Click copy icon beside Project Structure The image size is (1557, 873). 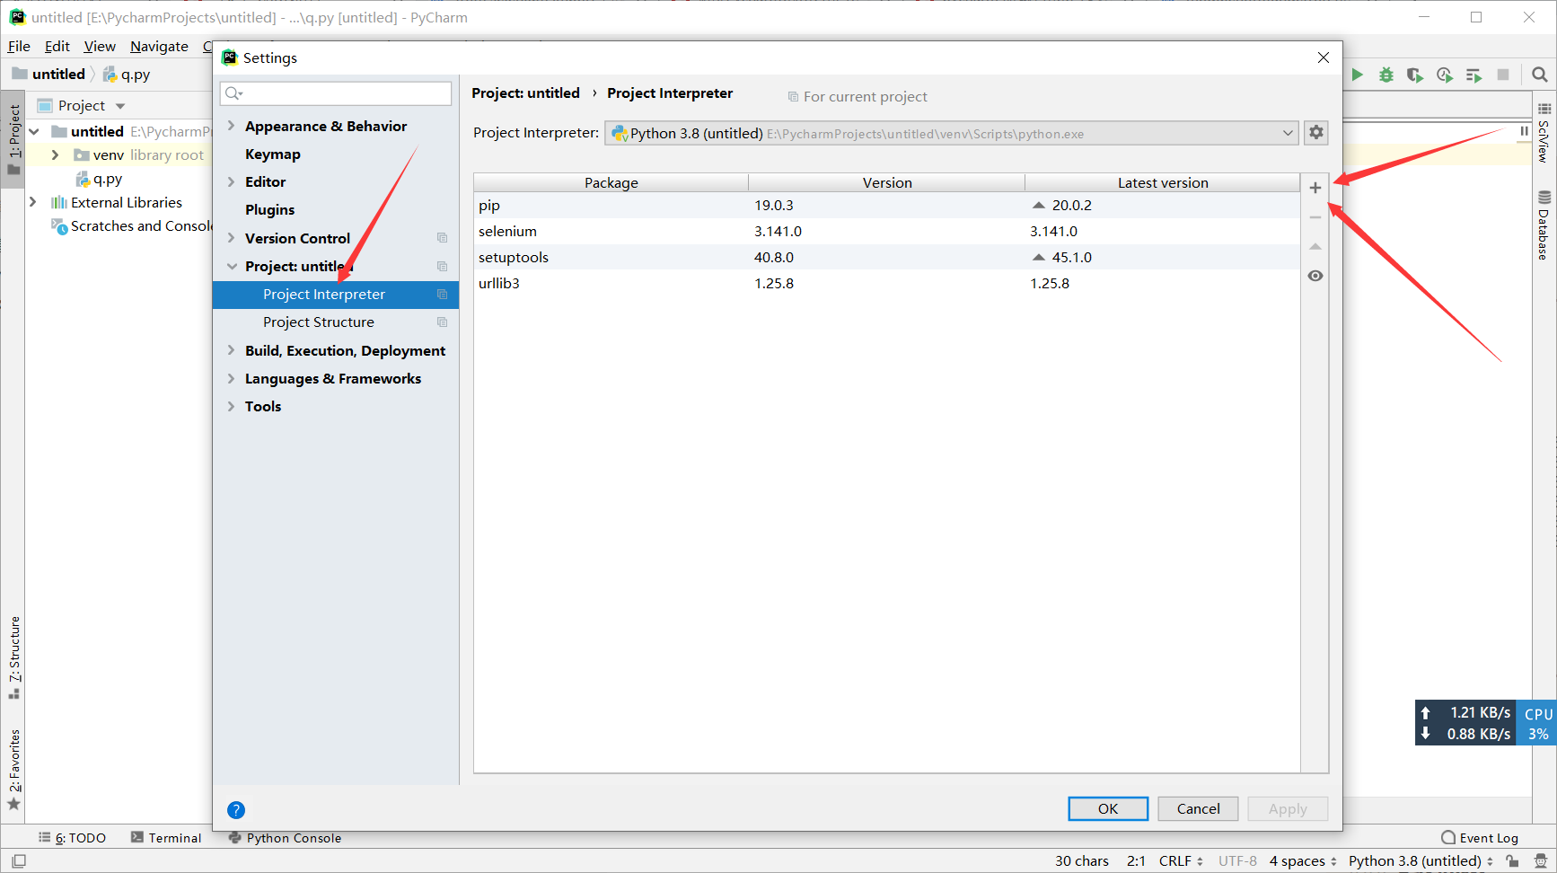(442, 322)
